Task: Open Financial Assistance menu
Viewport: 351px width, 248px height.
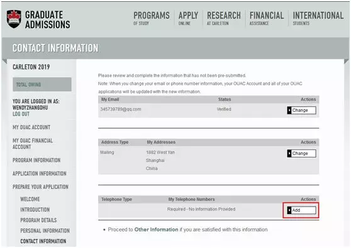Action: pyautogui.click(x=267, y=18)
